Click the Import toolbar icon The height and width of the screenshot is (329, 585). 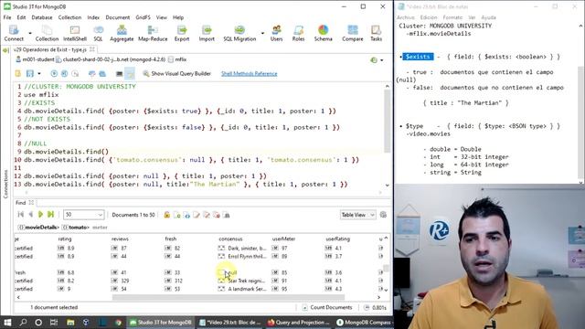(x=207, y=33)
